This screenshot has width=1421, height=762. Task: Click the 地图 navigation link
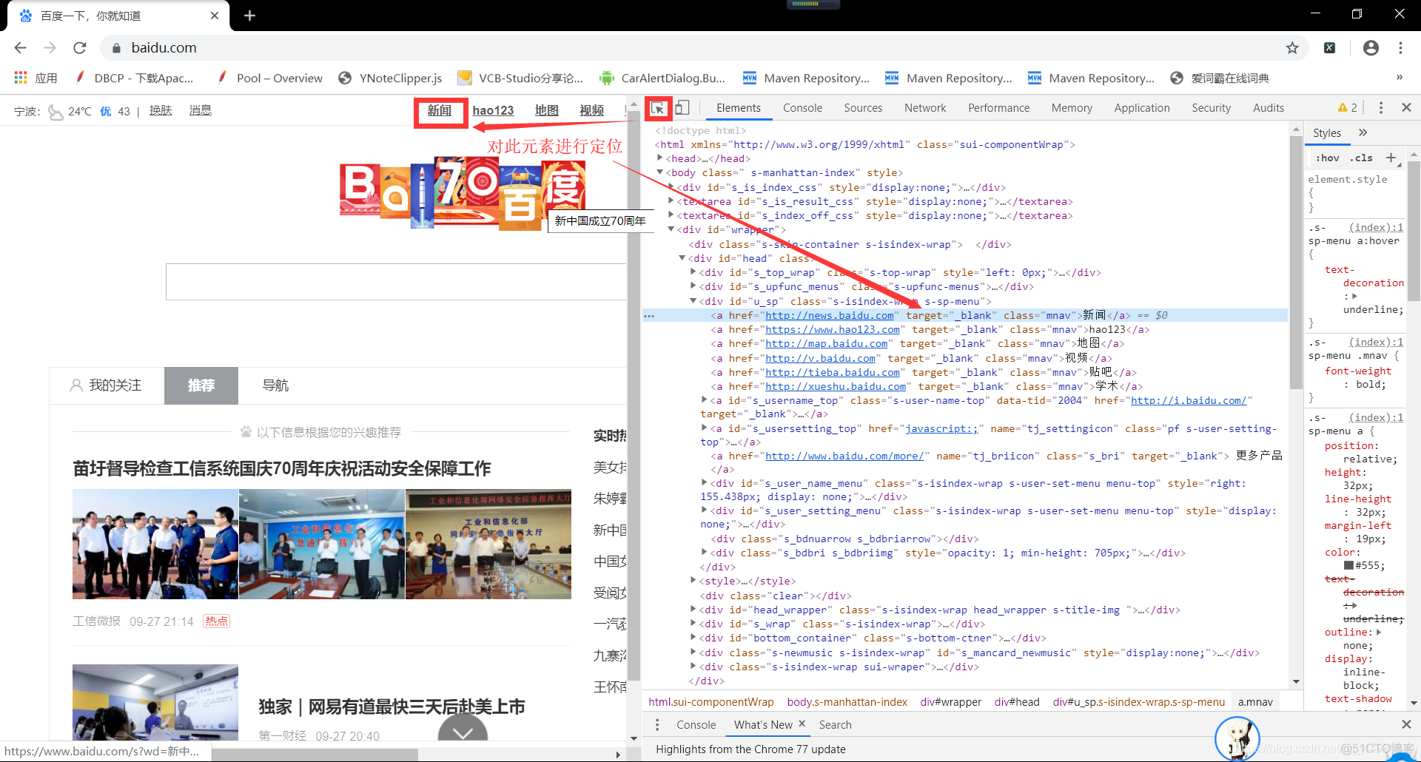[x=546, y=110]
